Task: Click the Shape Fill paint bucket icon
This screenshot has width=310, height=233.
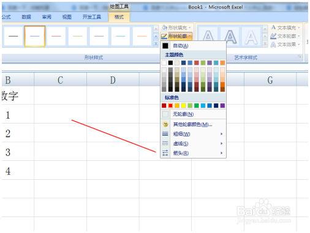Action: click(165, 28)
